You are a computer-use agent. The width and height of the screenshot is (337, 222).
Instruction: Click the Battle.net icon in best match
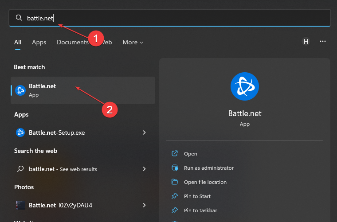pos(20,90)
